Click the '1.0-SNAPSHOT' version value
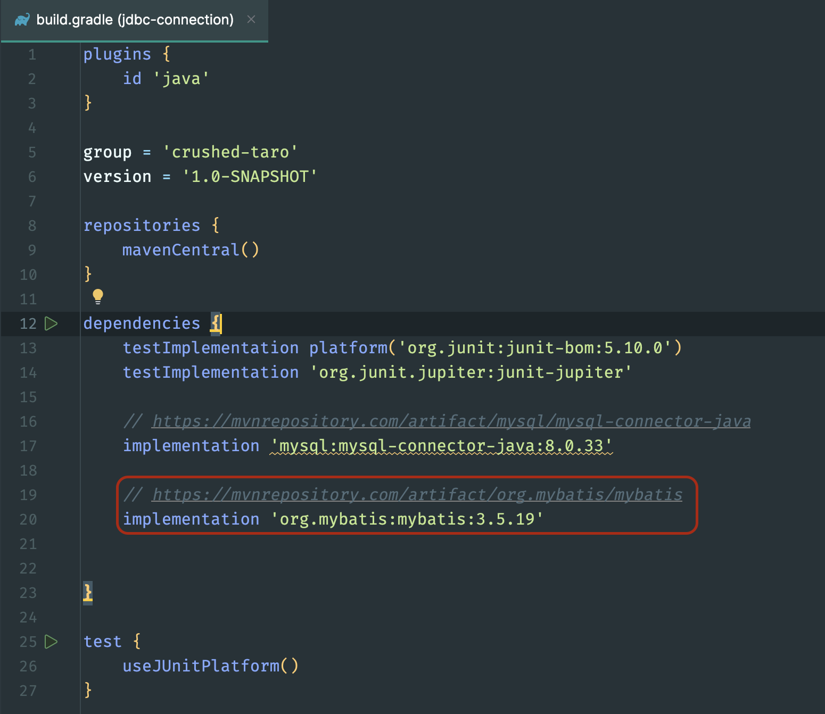 [250, 177]
